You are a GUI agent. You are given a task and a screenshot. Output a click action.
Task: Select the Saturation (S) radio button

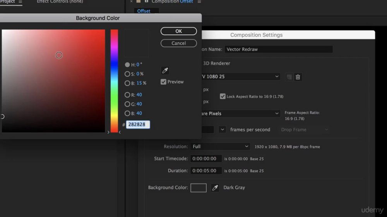click(127, 74)
